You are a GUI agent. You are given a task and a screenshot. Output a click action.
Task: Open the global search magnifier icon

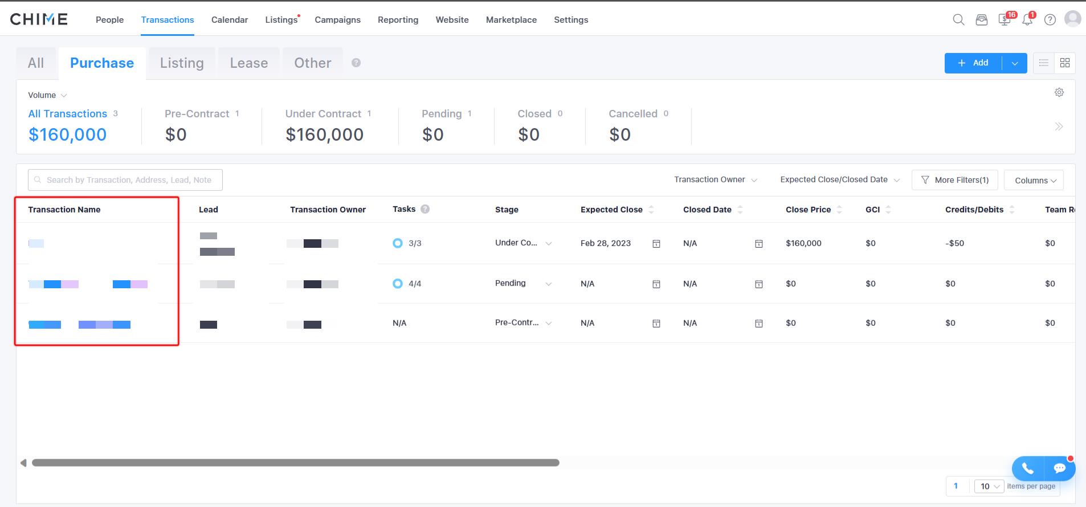pos(958,20)
